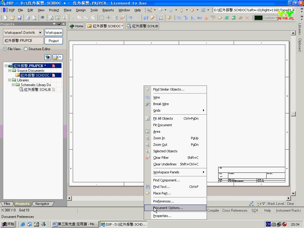
Task: Select the Place Part gate icon
Action: [220, 18]
